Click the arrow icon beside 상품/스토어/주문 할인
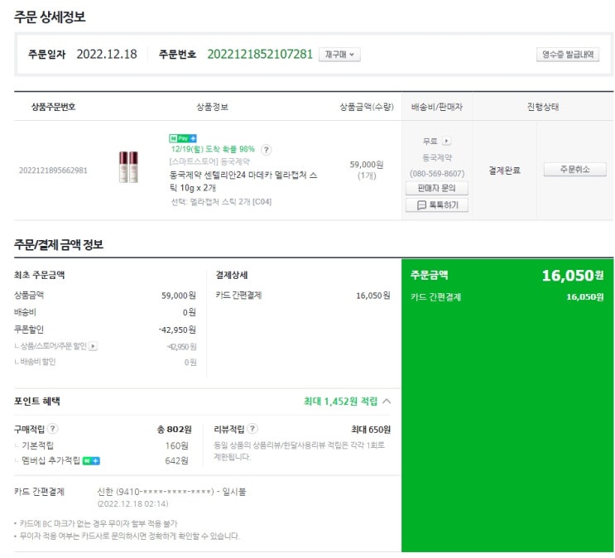Viewport: 615px width, 558px height. click(93, 346)
